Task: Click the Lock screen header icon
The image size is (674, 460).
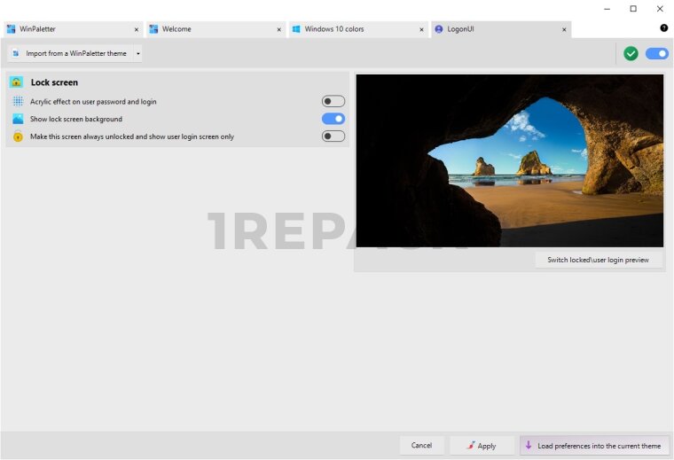Action: [x=17, y=82]
